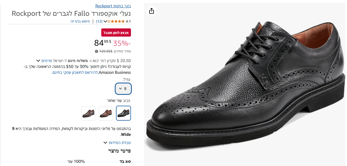Click the orange star rating icons
This screenshot has width=347, height=166.
116,21
